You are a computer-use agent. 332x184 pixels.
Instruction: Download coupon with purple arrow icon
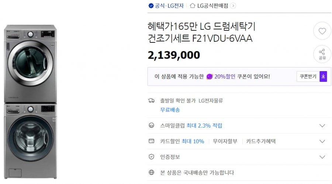[x=323, y=76]
